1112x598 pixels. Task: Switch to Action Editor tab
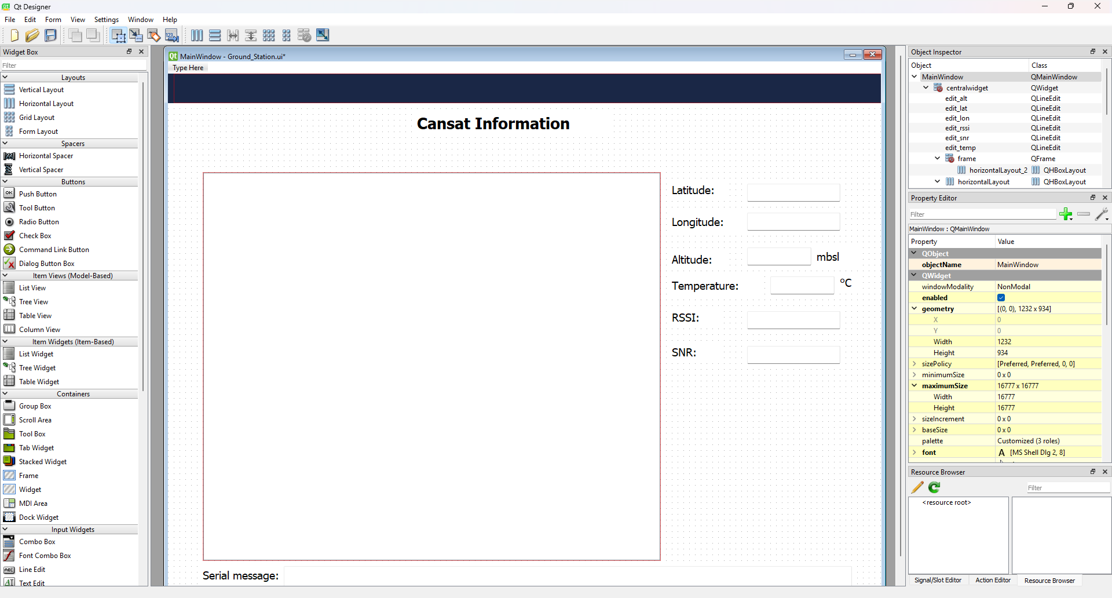pyautogui.click(x=993, y=580)
